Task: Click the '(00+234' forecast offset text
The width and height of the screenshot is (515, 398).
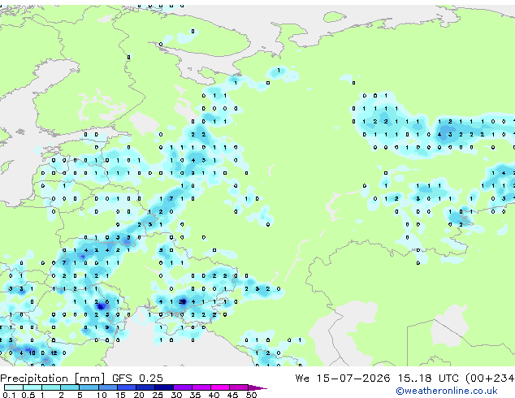Action: (490, 379)
